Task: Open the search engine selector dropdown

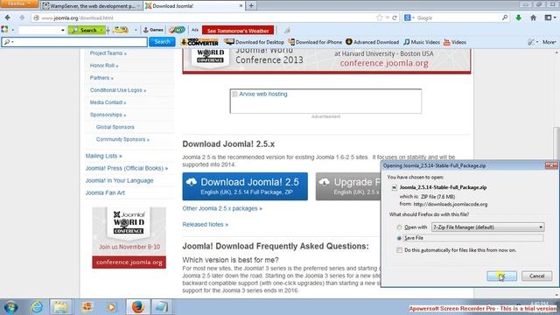Action: point(409,17)
